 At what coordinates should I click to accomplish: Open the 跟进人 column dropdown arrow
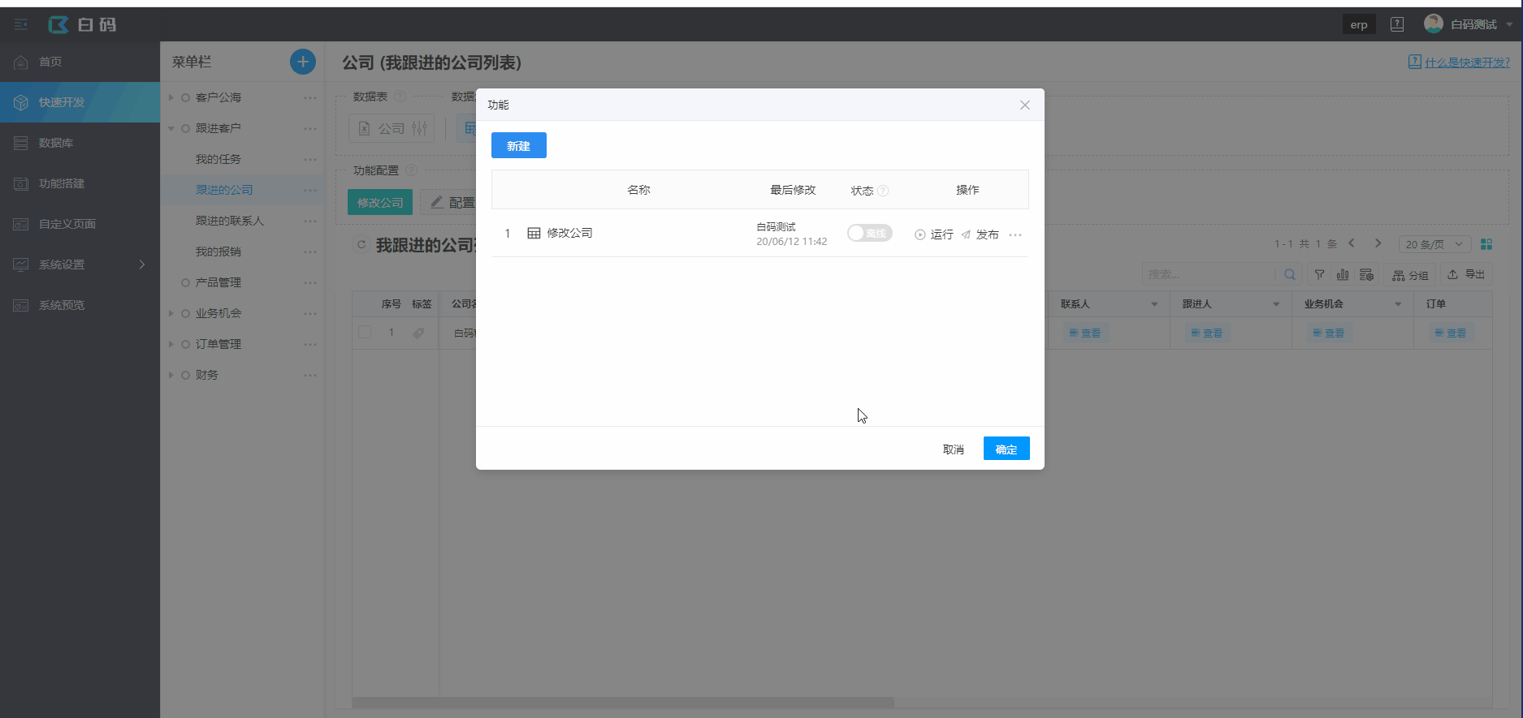[1276, 304]
